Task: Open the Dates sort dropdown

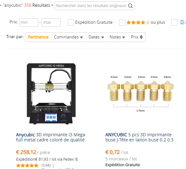Action: pos(96,37)
